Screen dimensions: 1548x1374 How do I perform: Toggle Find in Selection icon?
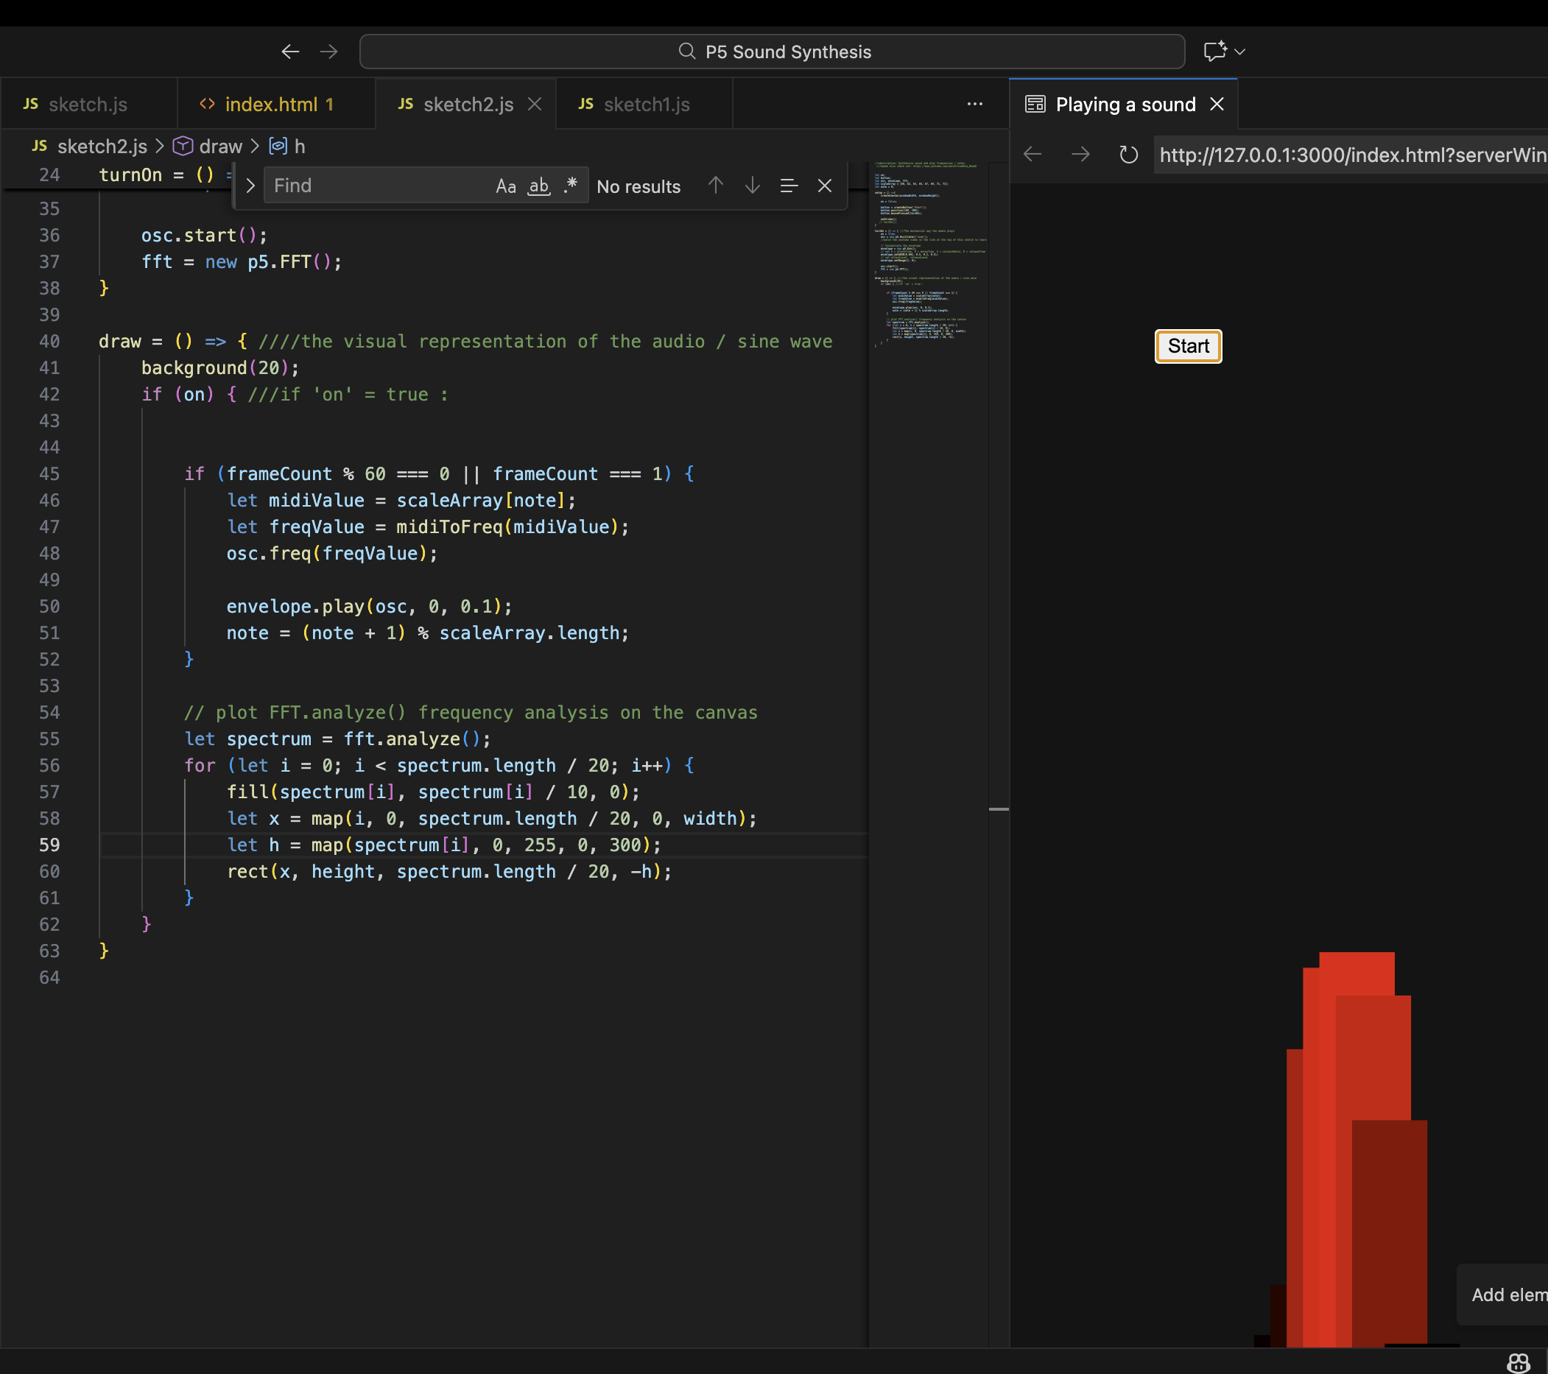click(x=789, y=186)
